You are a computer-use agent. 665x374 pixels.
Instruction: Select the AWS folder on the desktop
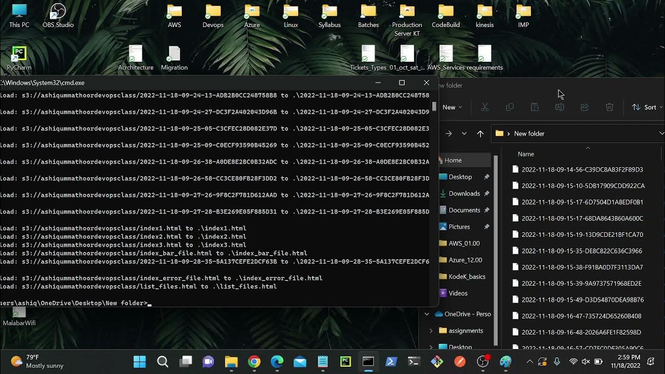pos(175,16)
